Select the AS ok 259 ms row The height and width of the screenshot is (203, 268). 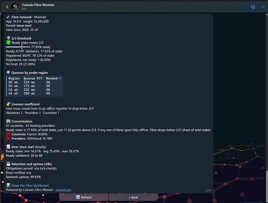29,93
